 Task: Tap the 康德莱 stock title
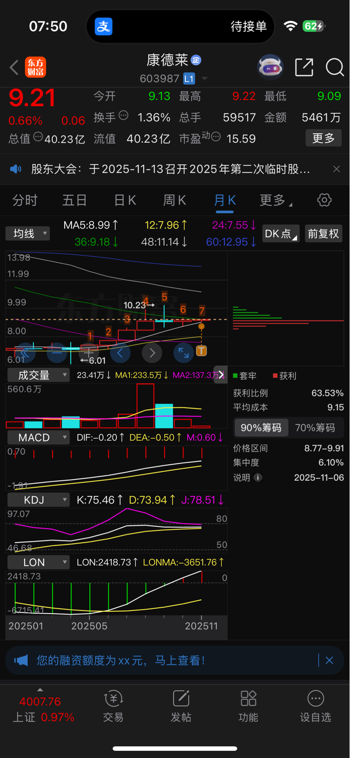167,60
